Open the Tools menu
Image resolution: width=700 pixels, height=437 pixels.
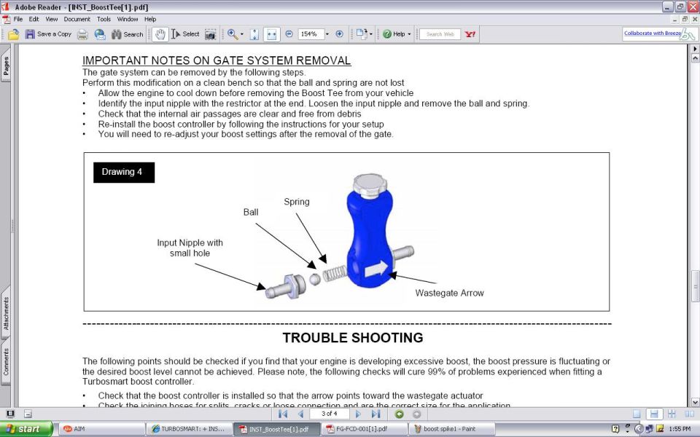point(104,19)
